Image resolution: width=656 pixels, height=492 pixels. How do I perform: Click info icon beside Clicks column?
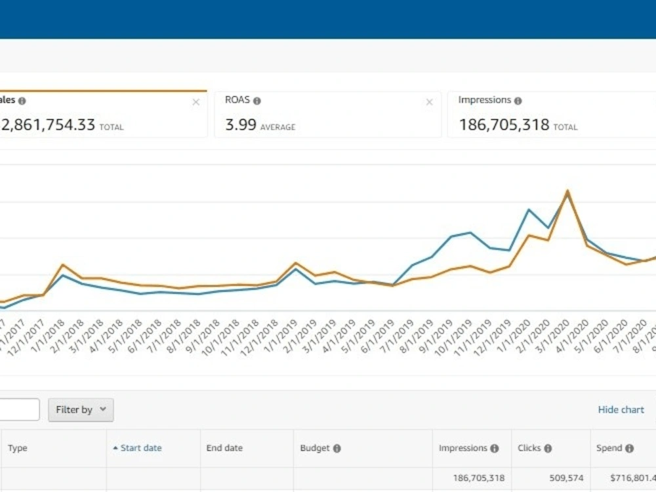pyautogui.click(x=548, y=449)
